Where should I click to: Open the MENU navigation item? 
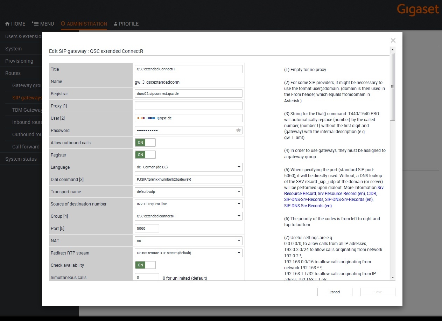click(43, 24)
